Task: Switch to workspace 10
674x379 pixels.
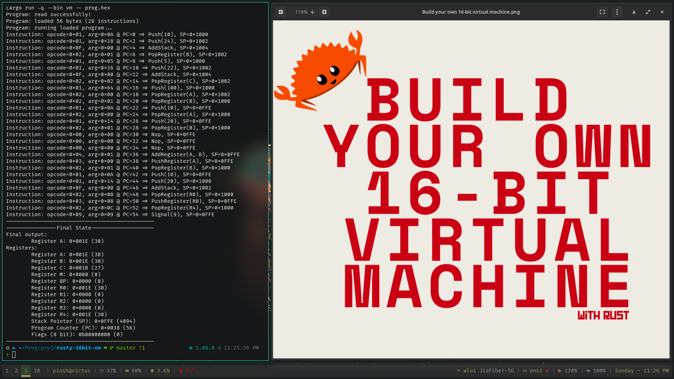Action: pyautogui.click(x=37, y=371)
